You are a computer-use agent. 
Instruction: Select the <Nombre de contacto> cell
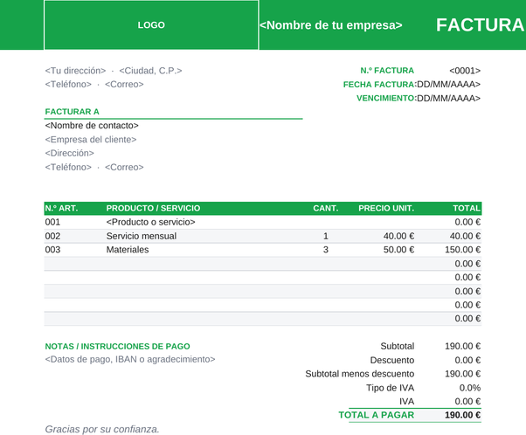(92, 126)
